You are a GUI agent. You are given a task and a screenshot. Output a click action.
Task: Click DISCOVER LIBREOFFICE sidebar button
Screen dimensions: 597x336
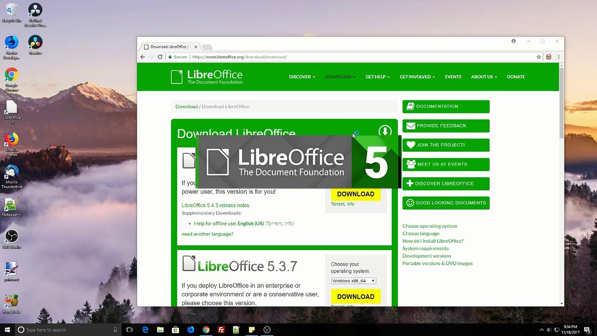[446, 183]
